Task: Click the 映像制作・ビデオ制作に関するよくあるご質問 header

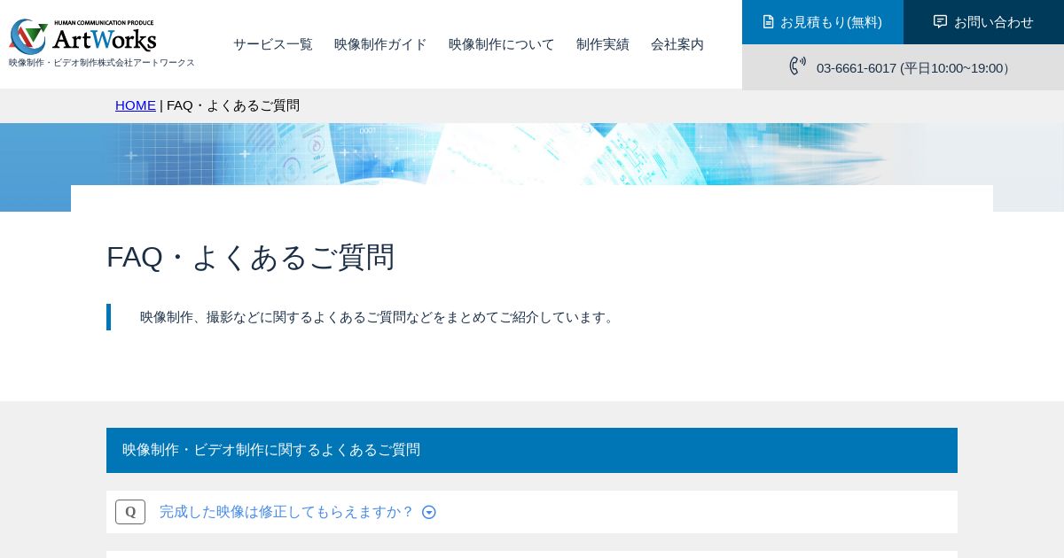Action: pos(532,450)
